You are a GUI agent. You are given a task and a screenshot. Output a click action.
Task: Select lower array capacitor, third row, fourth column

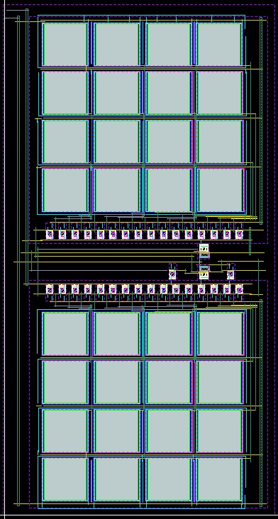point(219,430)
